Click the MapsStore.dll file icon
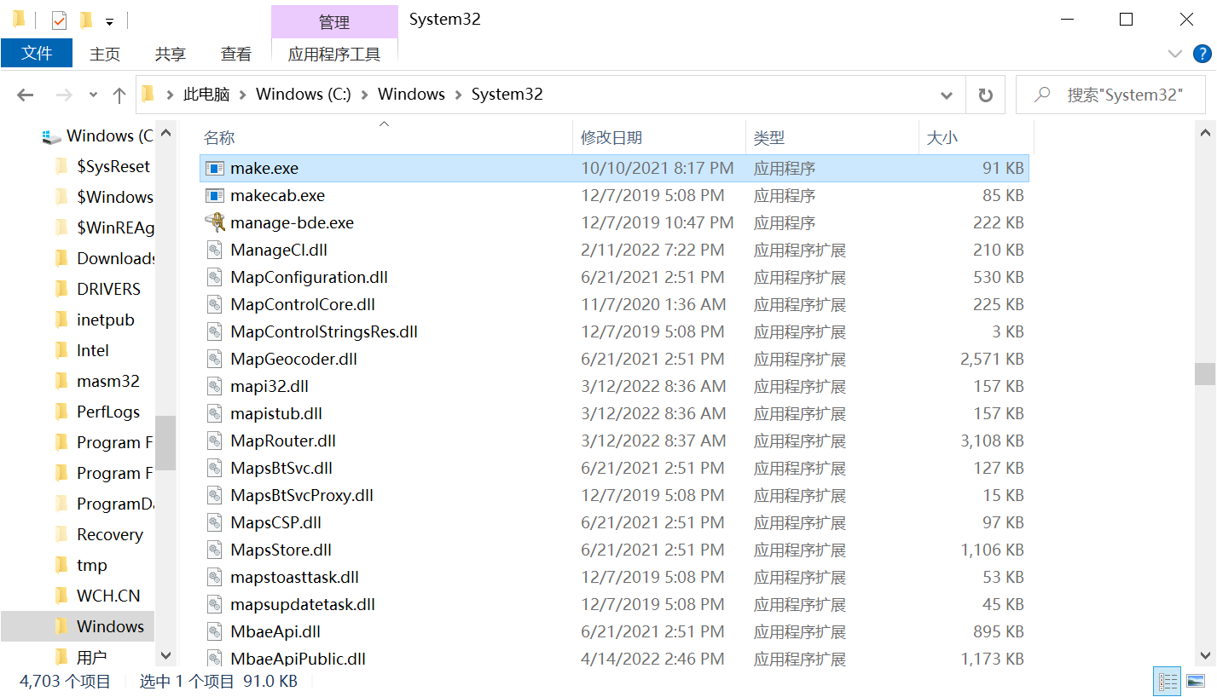1217x697 pixels. pyautogui.click(x=214, y=550)
